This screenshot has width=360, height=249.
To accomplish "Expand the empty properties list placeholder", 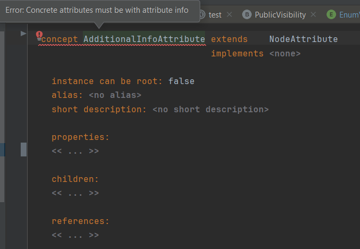I will point(75,151).
